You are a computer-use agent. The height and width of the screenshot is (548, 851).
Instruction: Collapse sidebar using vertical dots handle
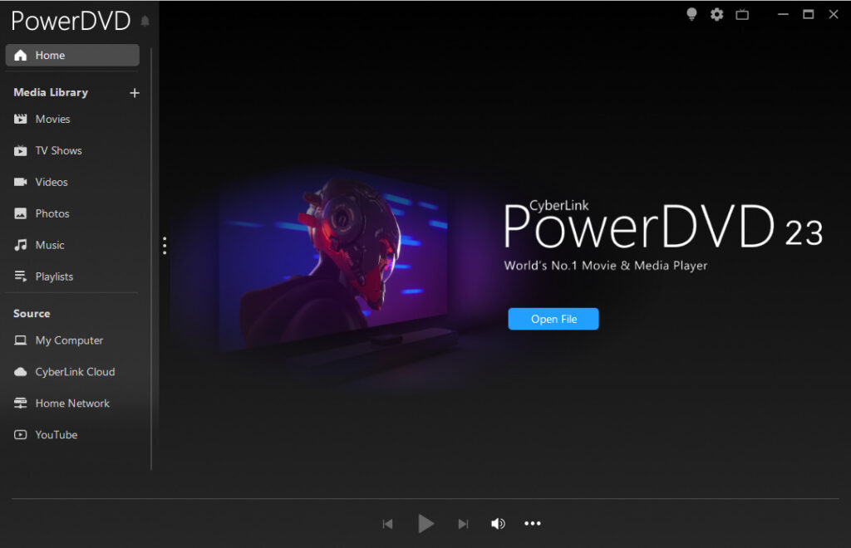tap(165, 246)
